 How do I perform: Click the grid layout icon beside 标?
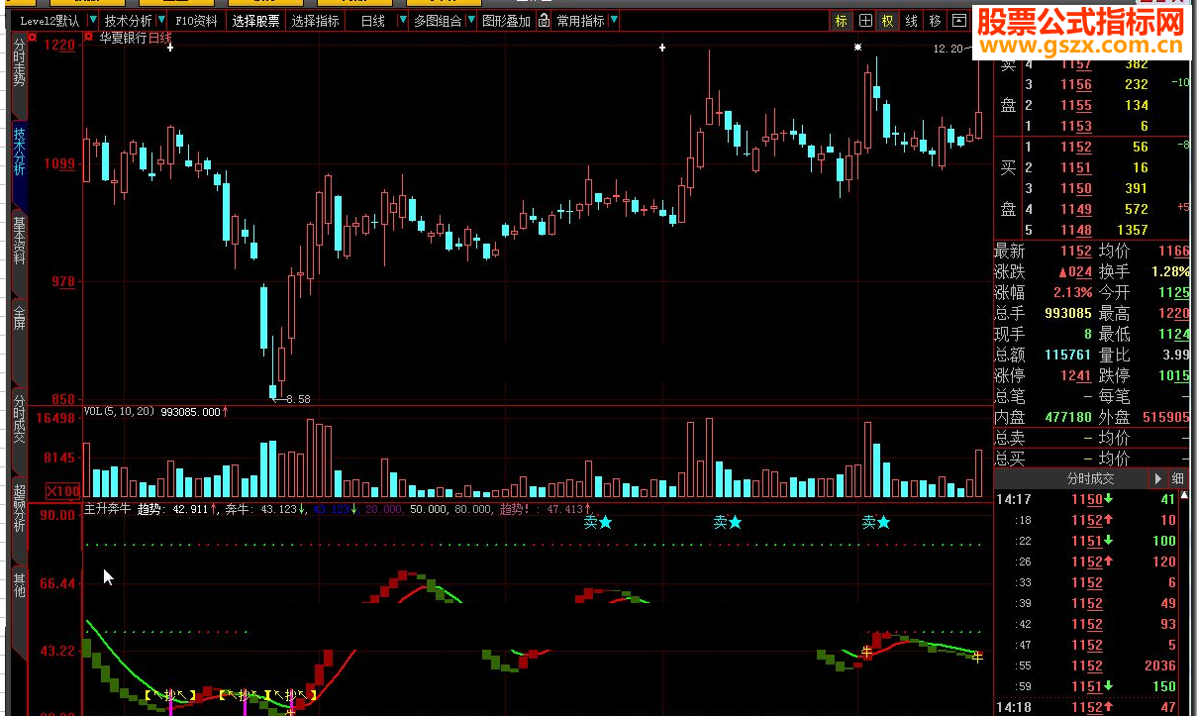tap(865, 21)
